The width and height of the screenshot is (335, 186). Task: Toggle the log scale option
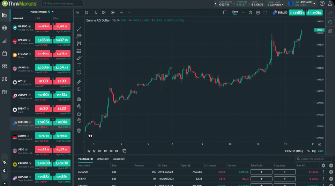point(314,151)
